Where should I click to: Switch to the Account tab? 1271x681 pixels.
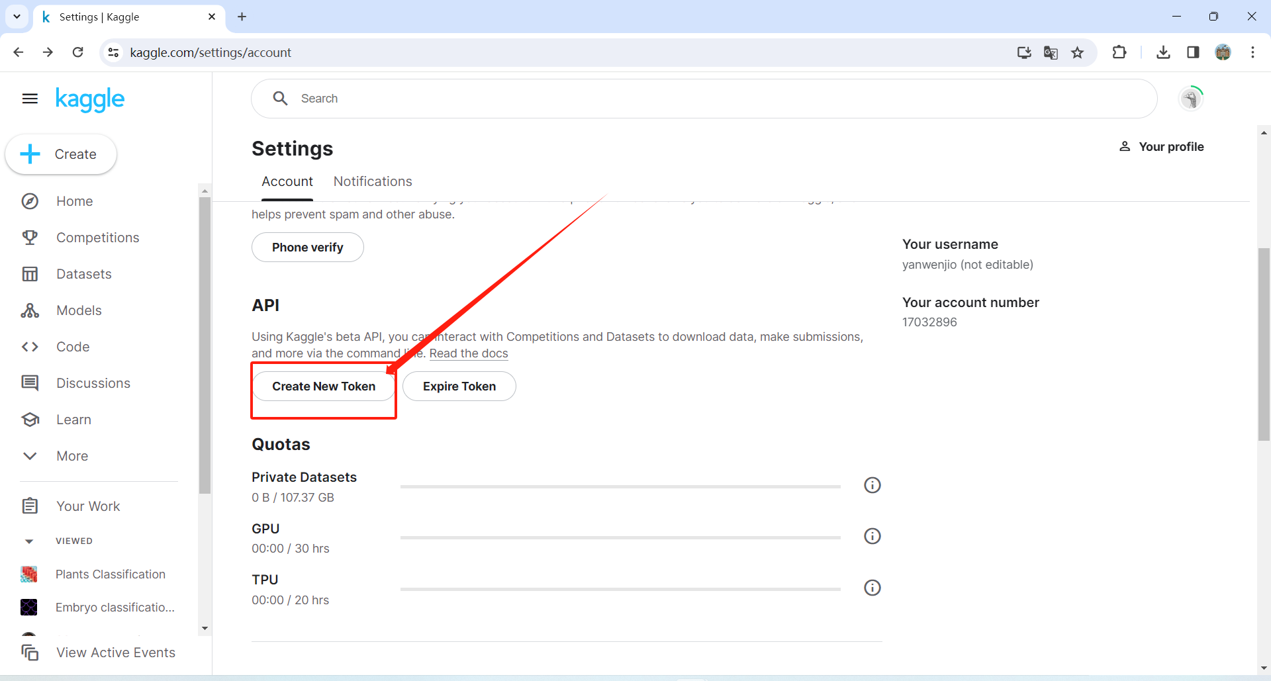point(287,181)
